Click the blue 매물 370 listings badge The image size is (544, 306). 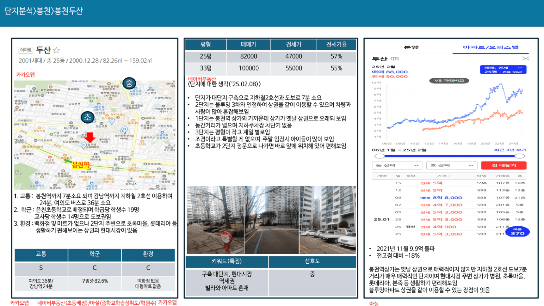coord(517,232)
